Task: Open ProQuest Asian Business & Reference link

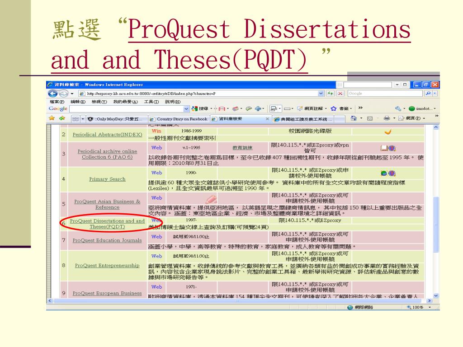Action: coord(107,204)
